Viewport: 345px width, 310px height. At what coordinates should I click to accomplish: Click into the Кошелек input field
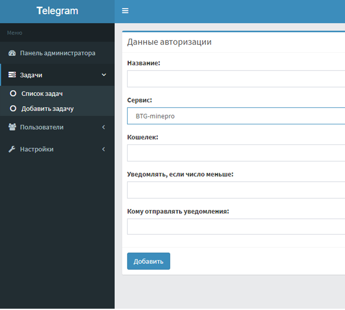point(236,153)
